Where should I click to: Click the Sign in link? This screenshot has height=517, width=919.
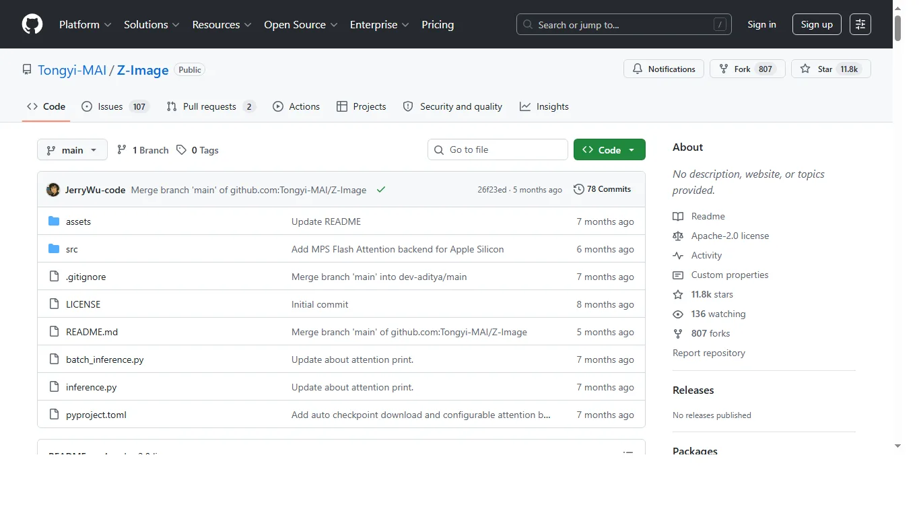pyautogui.click(x=761, y=24)
